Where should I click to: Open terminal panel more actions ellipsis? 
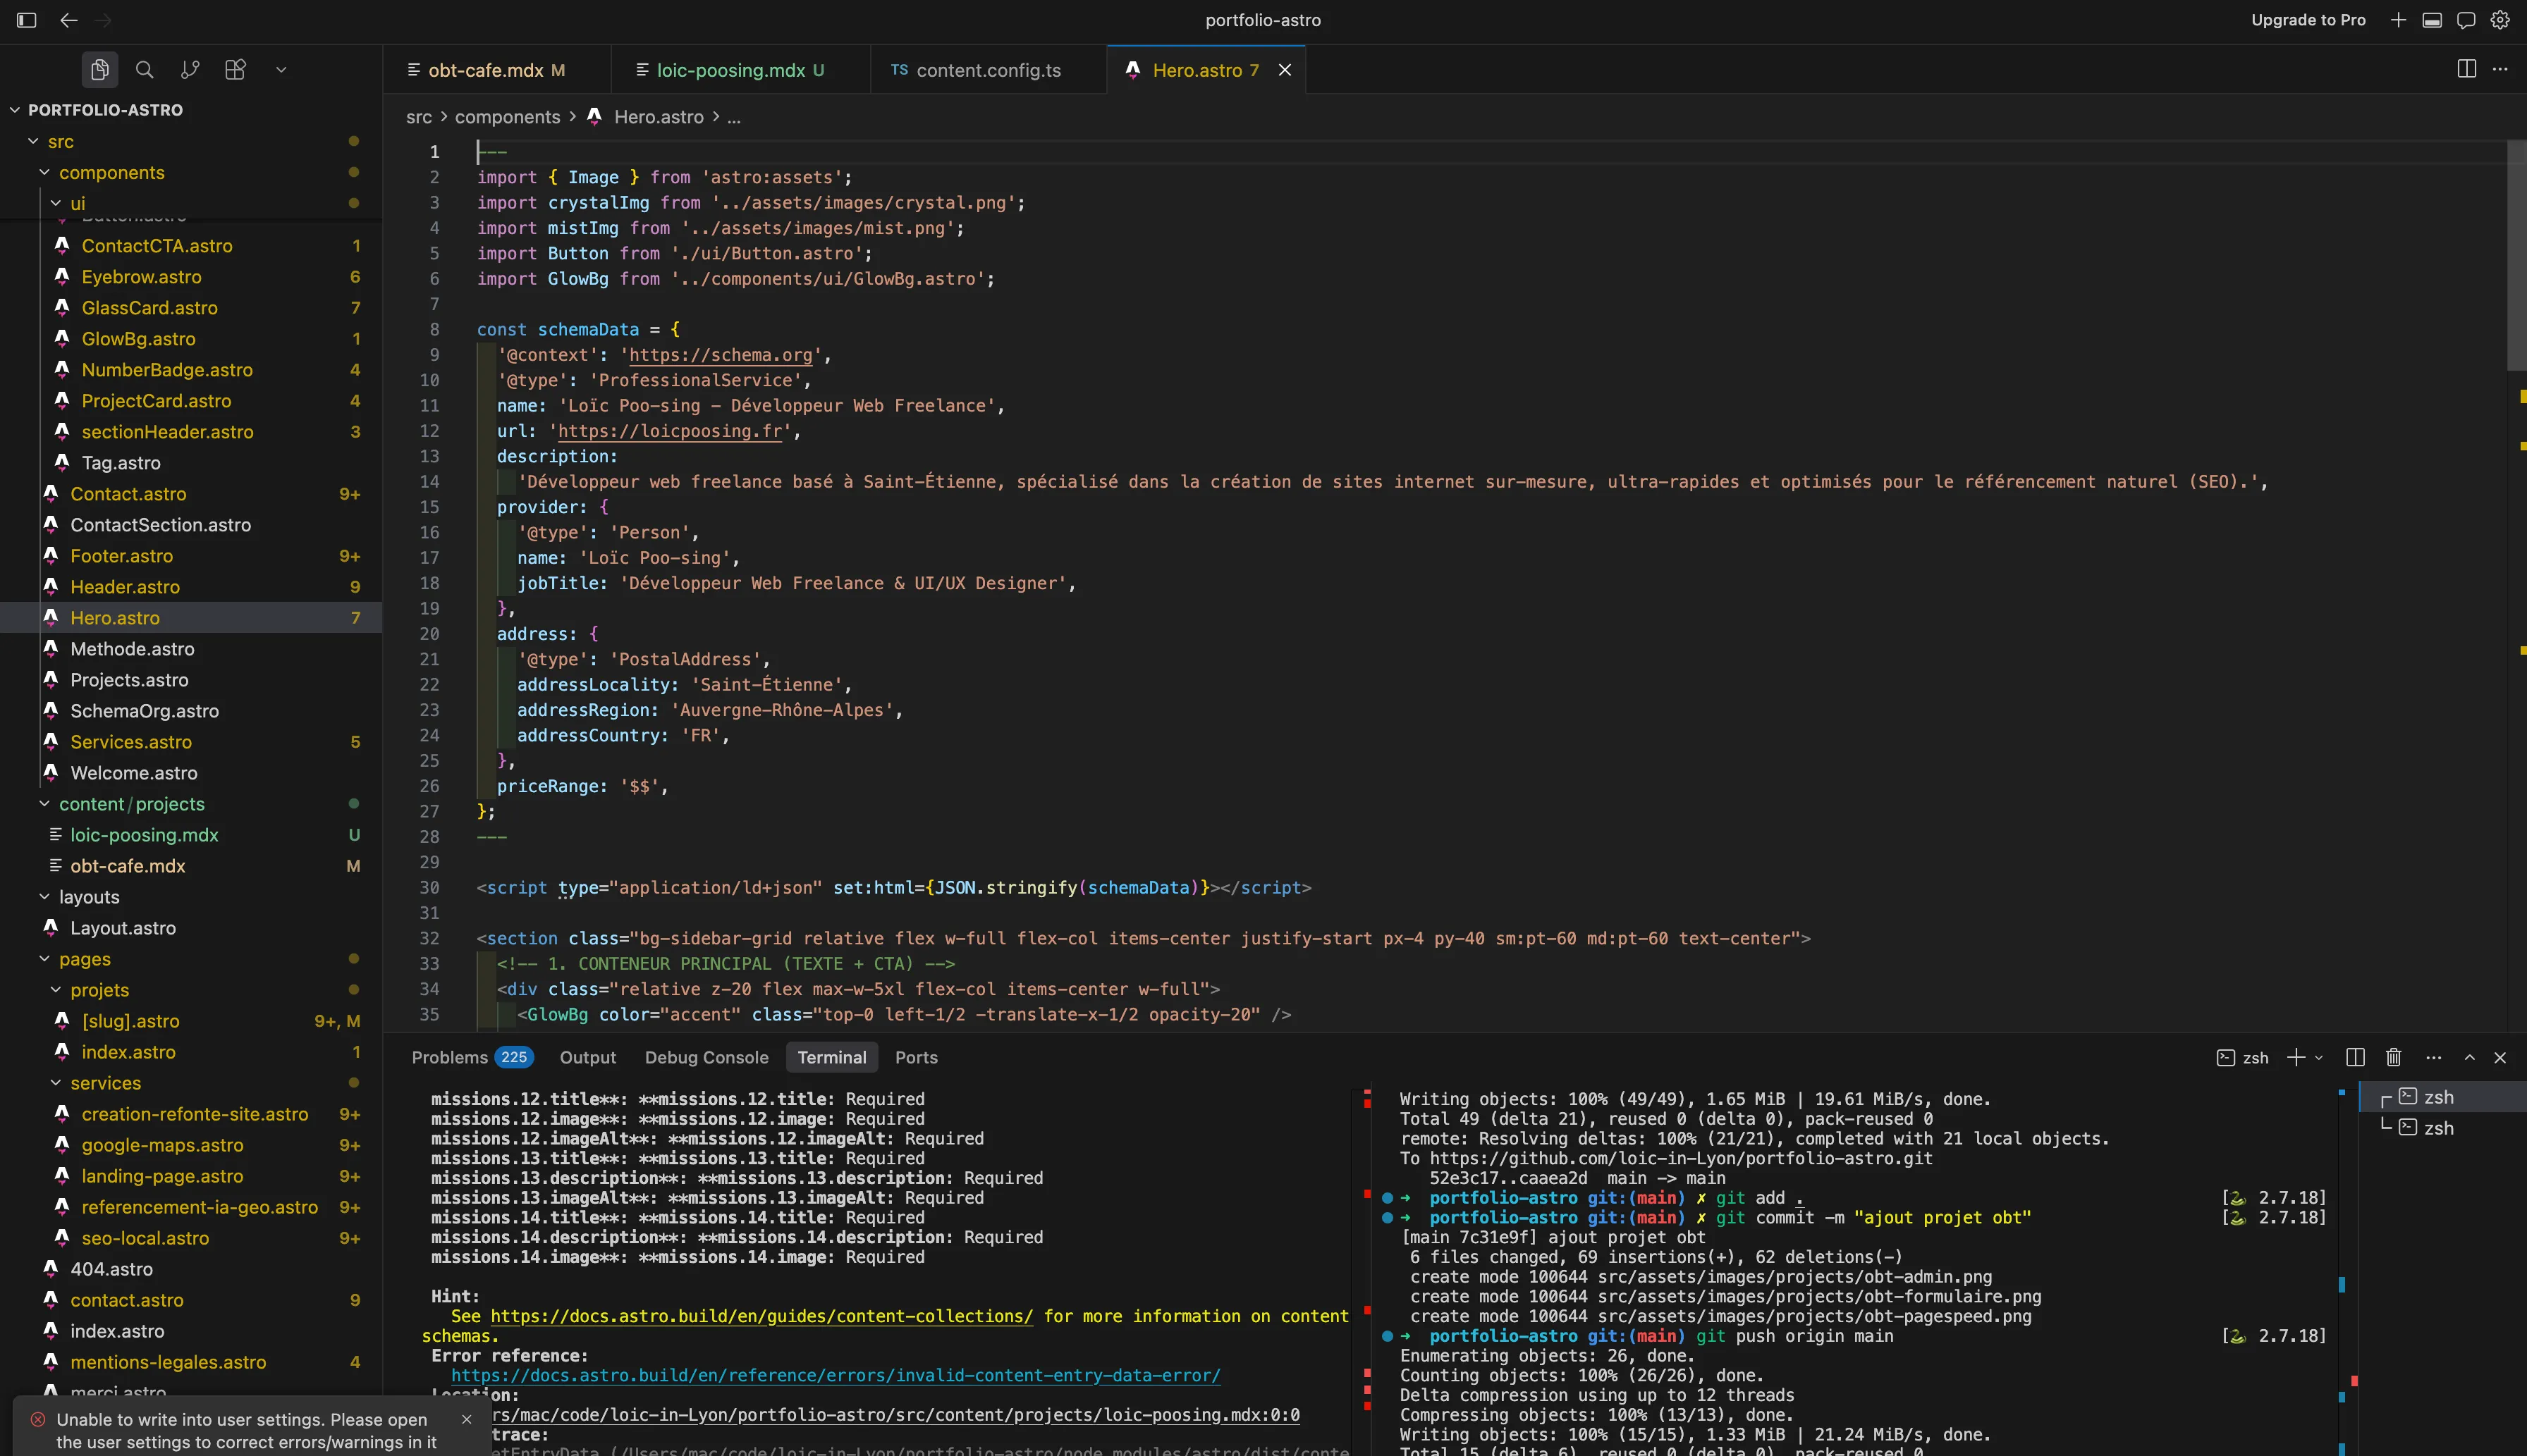(2434, 1057)
